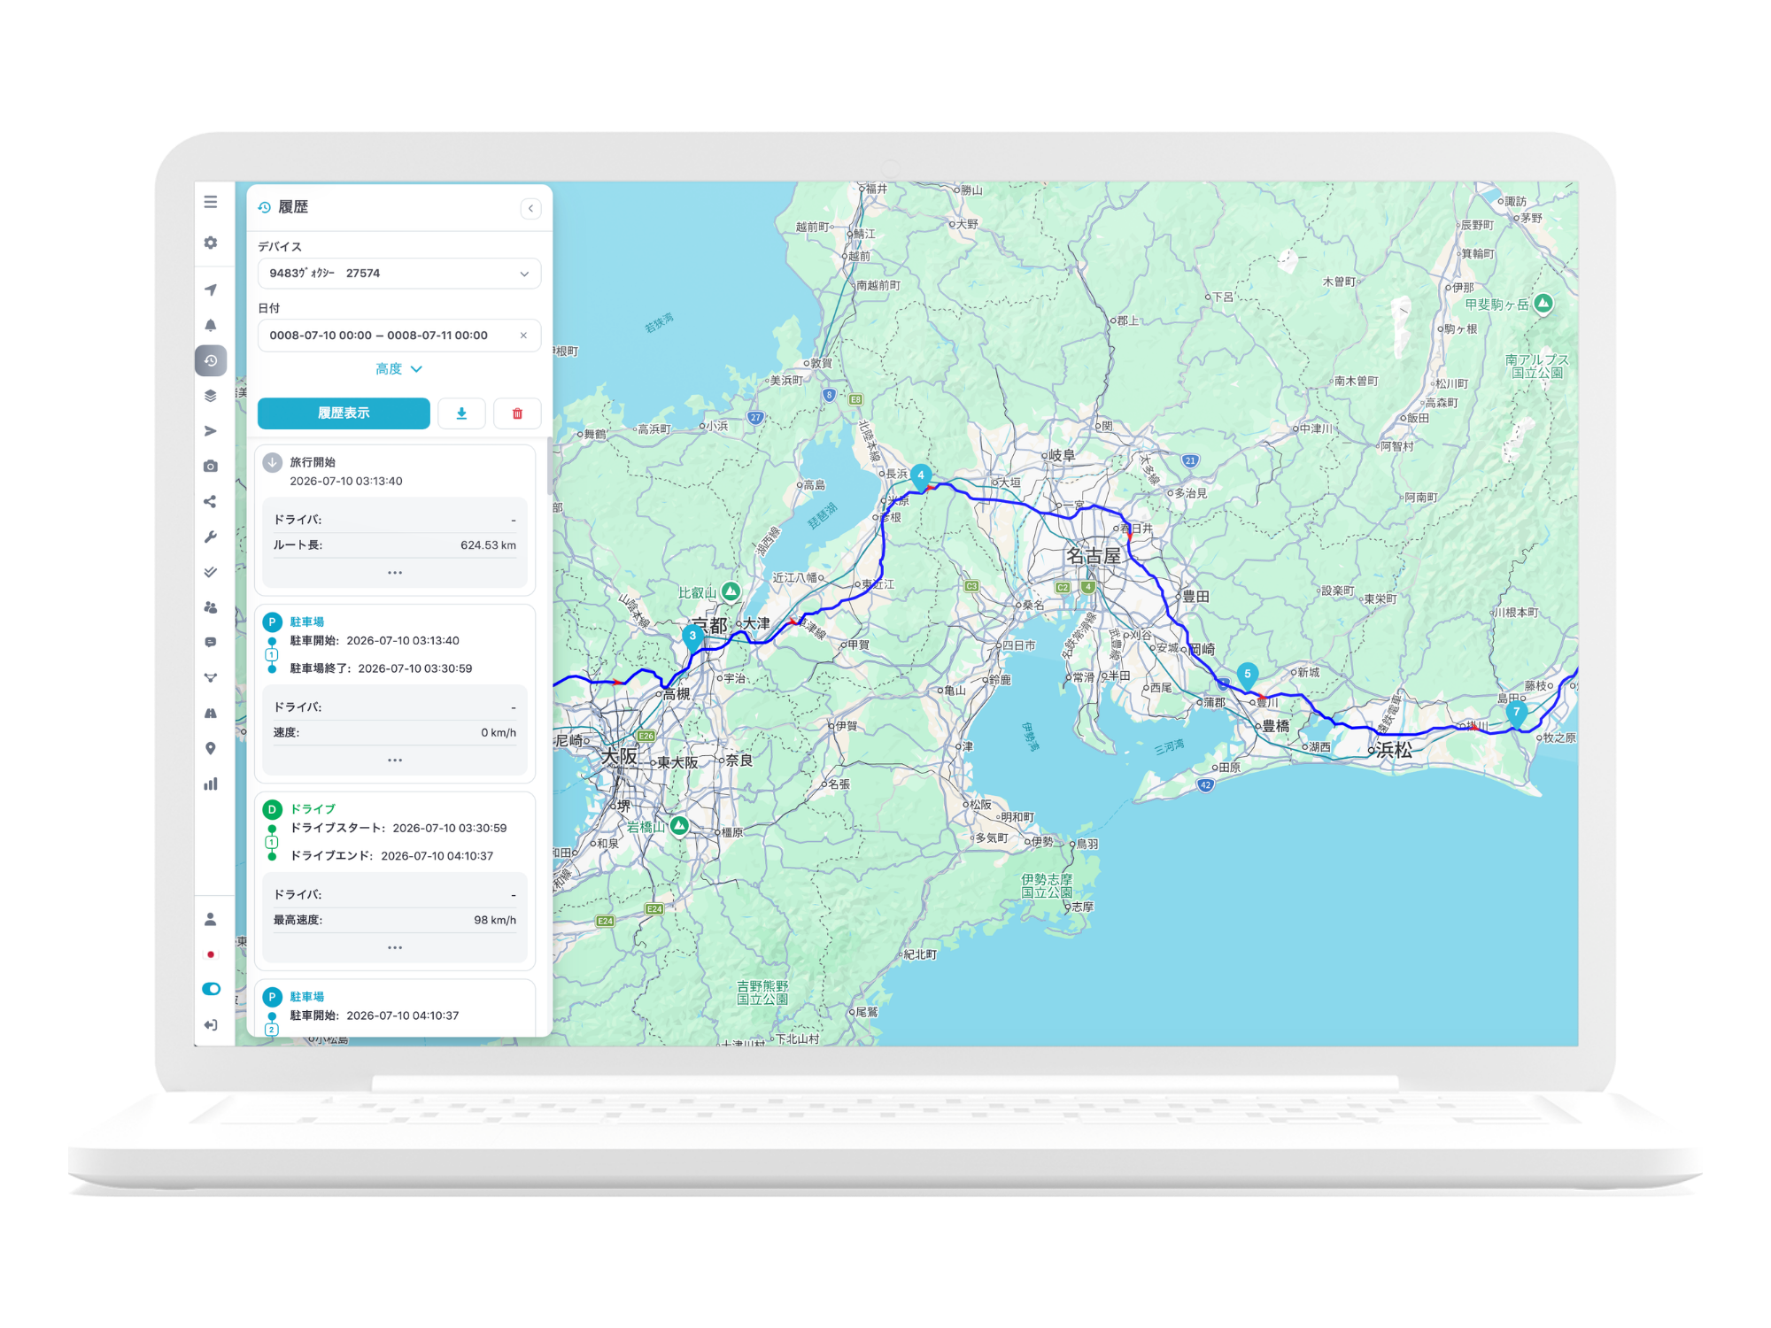Click the 履歴表示 button
Image resolution: width=1771 pixels, height=1328 pixels.
344,413
